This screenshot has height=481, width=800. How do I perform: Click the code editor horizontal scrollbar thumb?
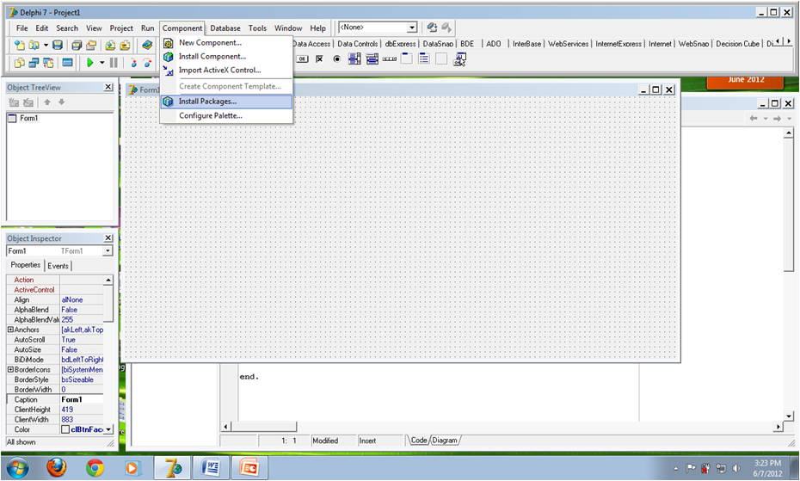point(263,427)
